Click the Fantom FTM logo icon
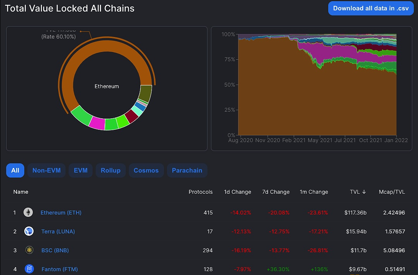This screenshot has width=418, height=275. pyautogui.click(x=29, y=269)
